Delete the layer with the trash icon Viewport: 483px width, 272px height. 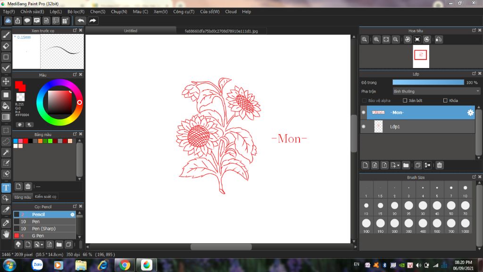(439, 165)
